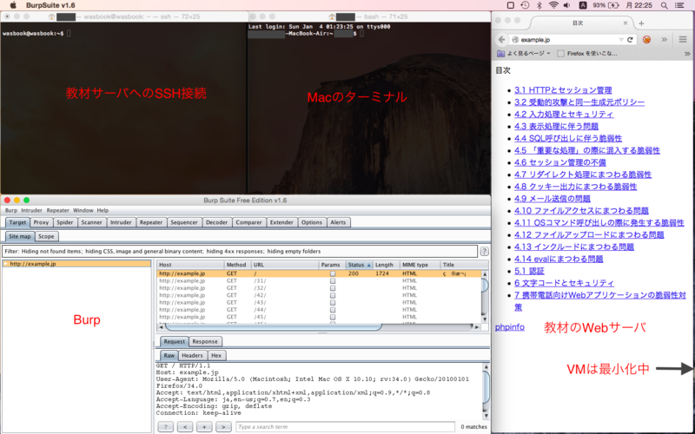Open the phpinfo link
Viewport: 695px width, 434px height.
coord(510,327)
